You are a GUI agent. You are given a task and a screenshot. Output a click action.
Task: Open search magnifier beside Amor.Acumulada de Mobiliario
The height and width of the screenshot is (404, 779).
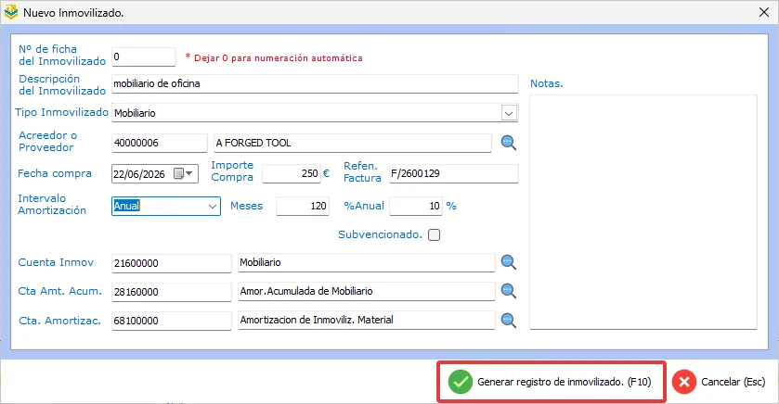point(508,291)
